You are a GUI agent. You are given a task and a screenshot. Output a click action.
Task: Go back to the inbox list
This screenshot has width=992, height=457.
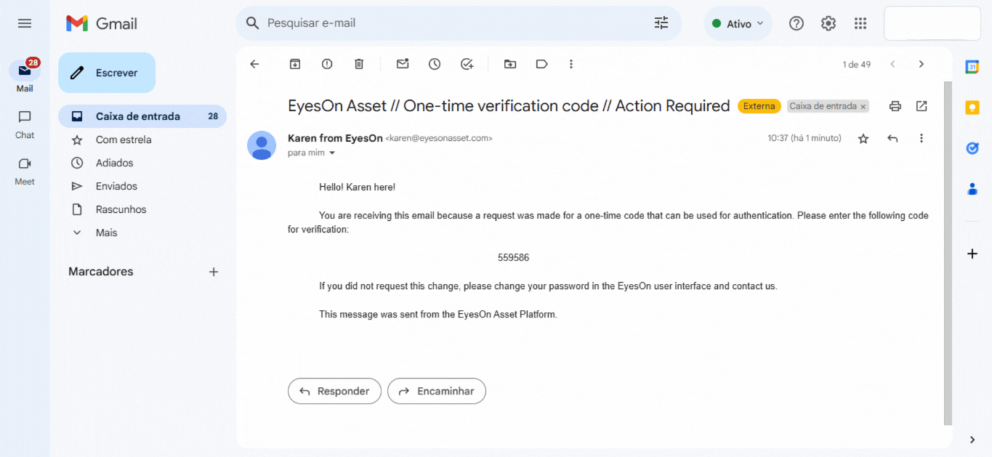254,64
